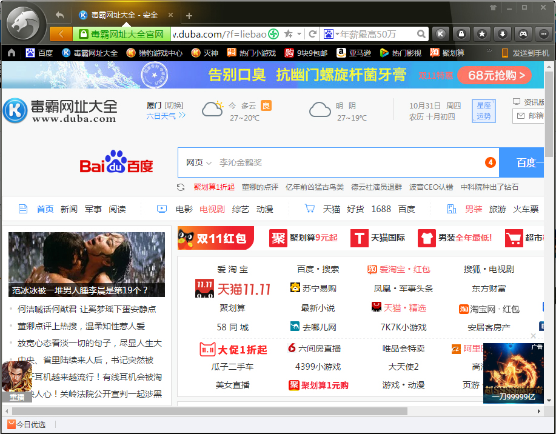Select the 电视剧 category tab

click(212, 209)
